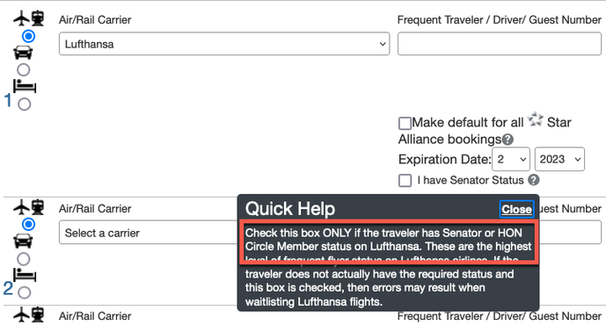
Task: Click the car icon in row 2
Action: coord(23,242)
